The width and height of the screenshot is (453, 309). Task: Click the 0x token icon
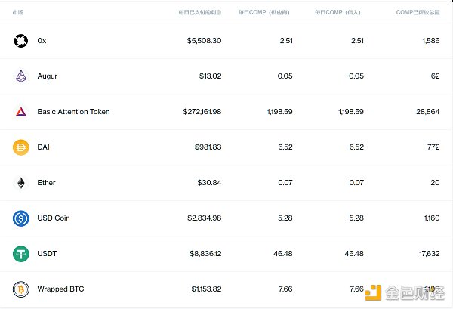point(20,41)
